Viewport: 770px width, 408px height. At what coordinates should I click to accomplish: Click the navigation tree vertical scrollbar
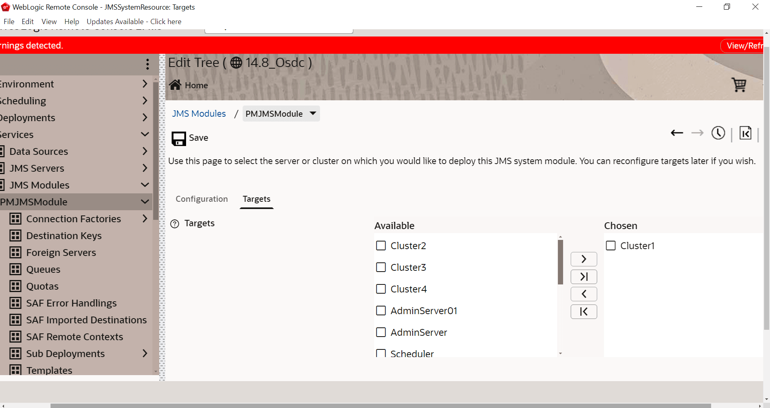pos(156,151)
